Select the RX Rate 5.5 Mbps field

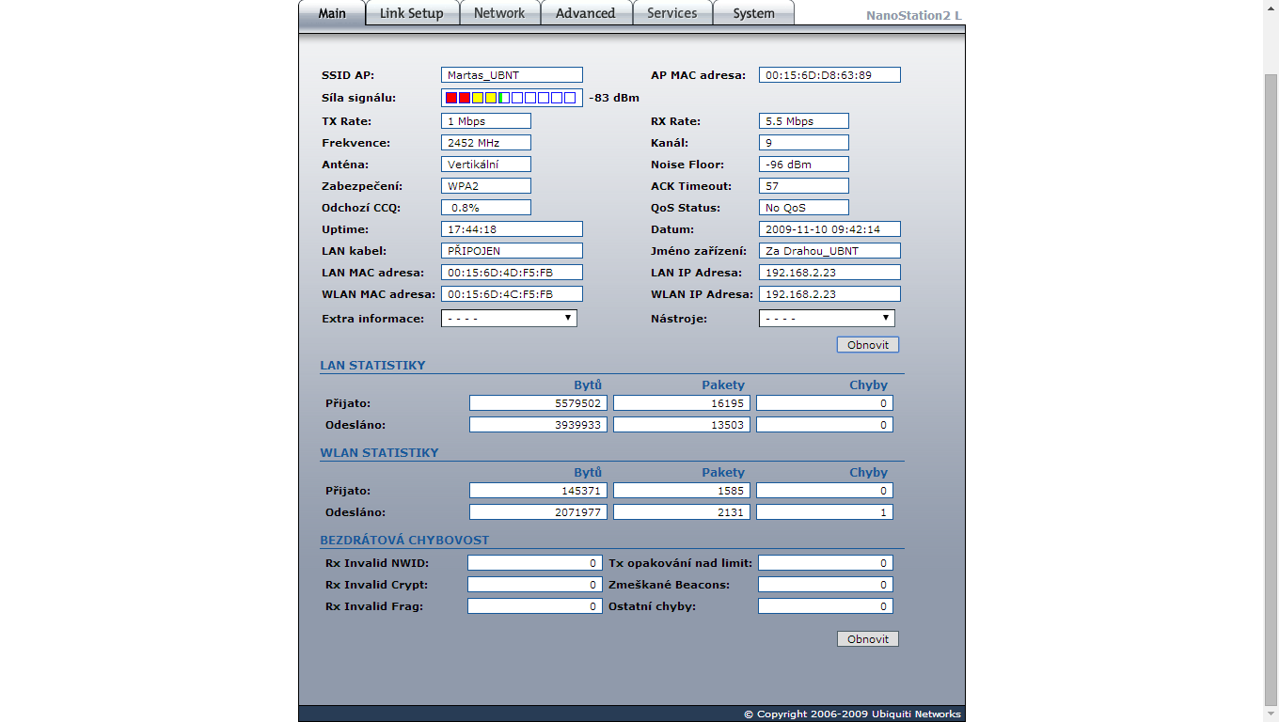(804, 121)
